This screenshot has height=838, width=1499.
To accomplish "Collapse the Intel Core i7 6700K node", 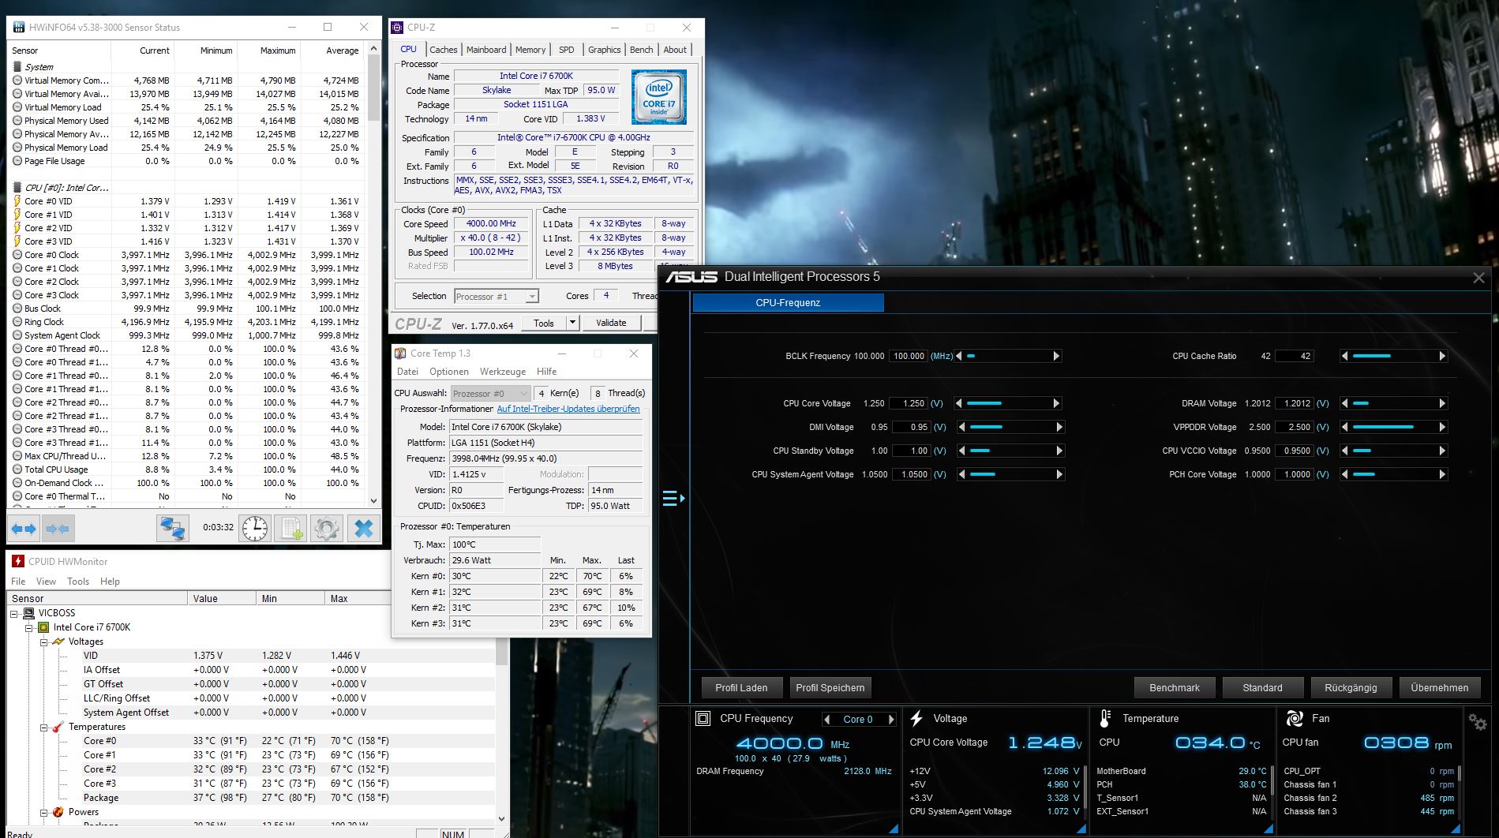I will click(x=29, y=627).
